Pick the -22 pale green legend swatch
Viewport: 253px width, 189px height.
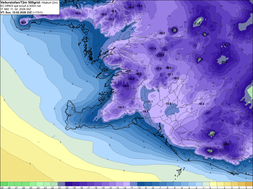tap(54, 184)
